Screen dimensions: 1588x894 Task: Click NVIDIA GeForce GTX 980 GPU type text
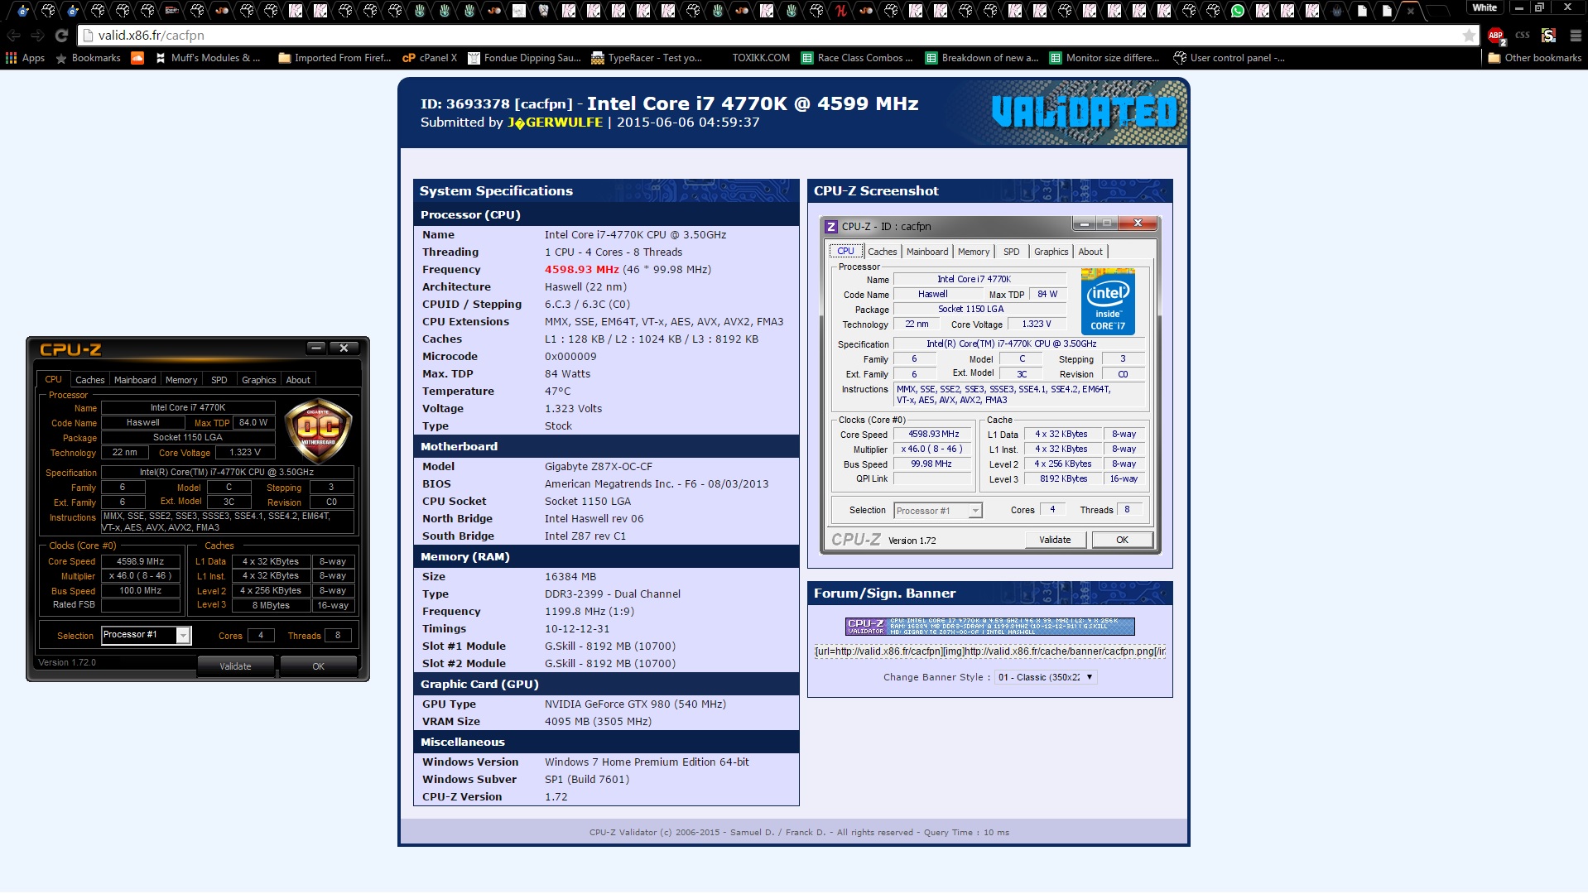click(x=635, y=704)
